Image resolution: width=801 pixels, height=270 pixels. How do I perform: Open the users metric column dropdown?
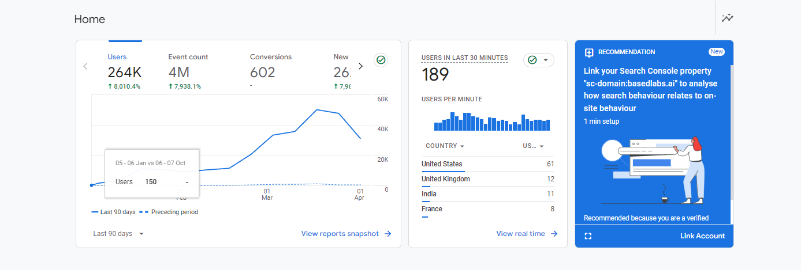point(533,146)
